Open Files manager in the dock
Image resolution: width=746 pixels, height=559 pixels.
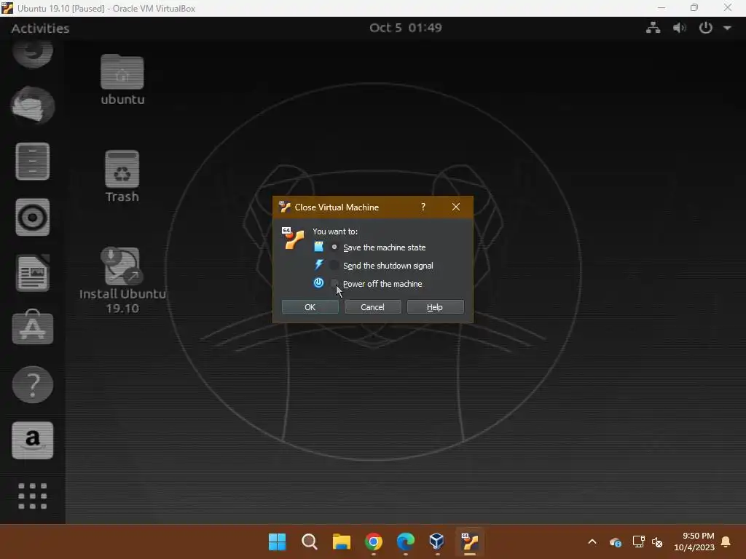coord(32,161)
